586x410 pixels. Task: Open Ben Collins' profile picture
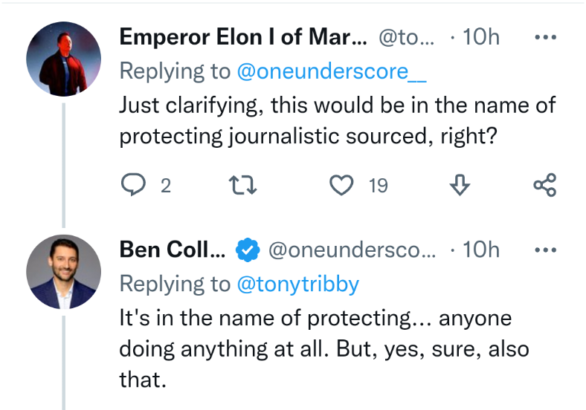[x=63, y=272]
